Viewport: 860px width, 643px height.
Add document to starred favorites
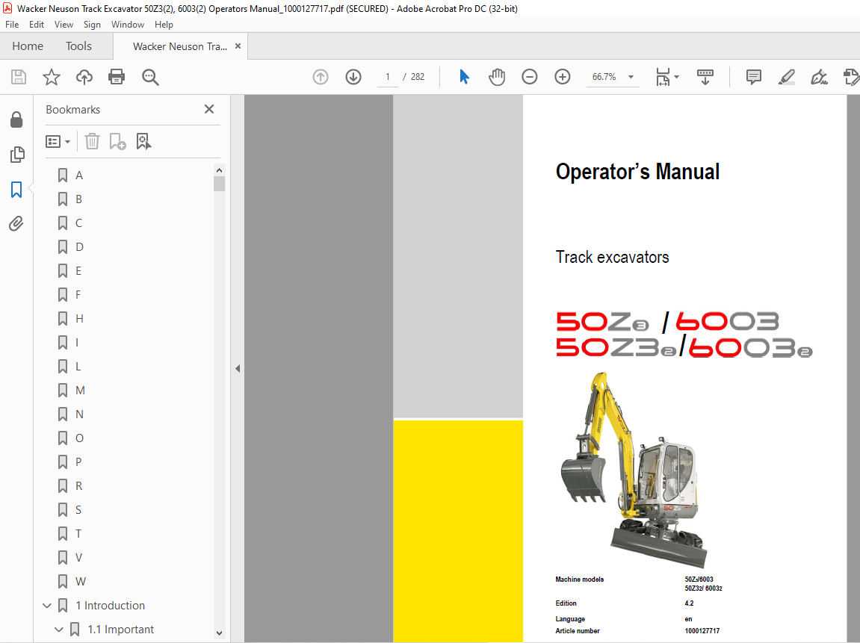point(52,77)
